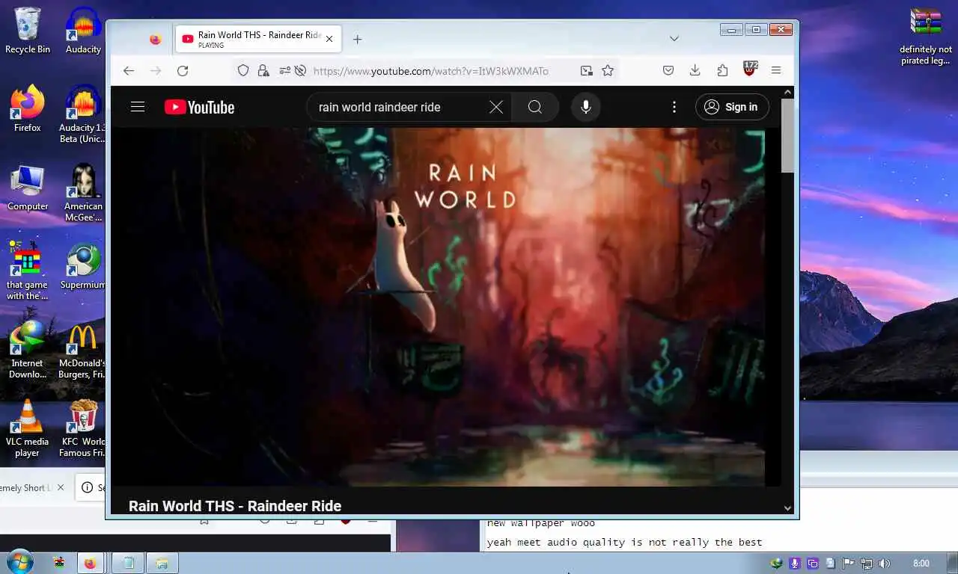The width and height of the screenshot is (958, 574).
Task: Go to YouTube home via the logo
Action: click(200, 107)
